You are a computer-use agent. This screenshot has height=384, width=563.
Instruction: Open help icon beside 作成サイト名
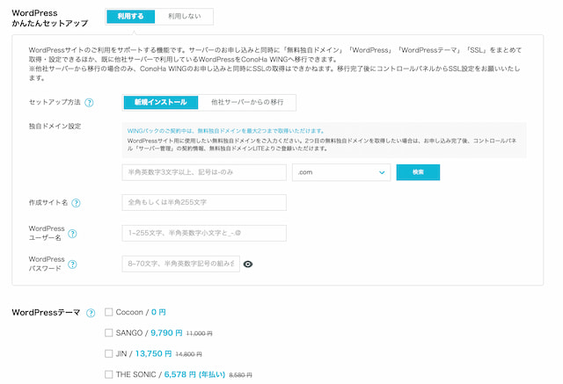click(76, 203)
